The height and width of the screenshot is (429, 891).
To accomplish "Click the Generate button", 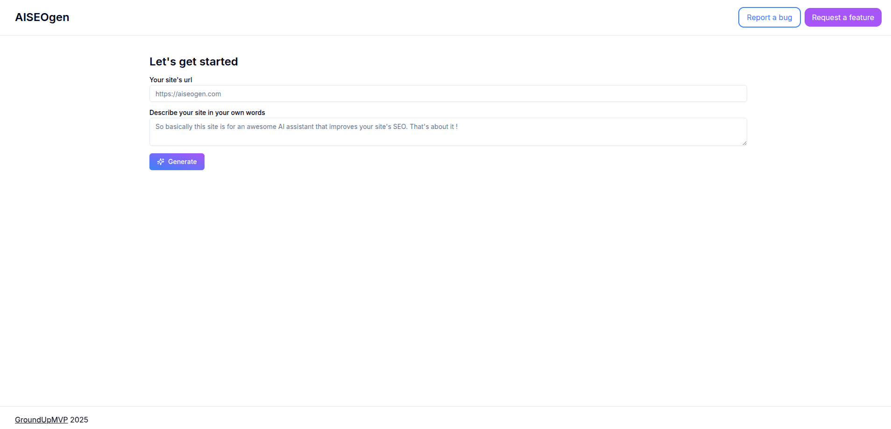I will tap(177, 162).
